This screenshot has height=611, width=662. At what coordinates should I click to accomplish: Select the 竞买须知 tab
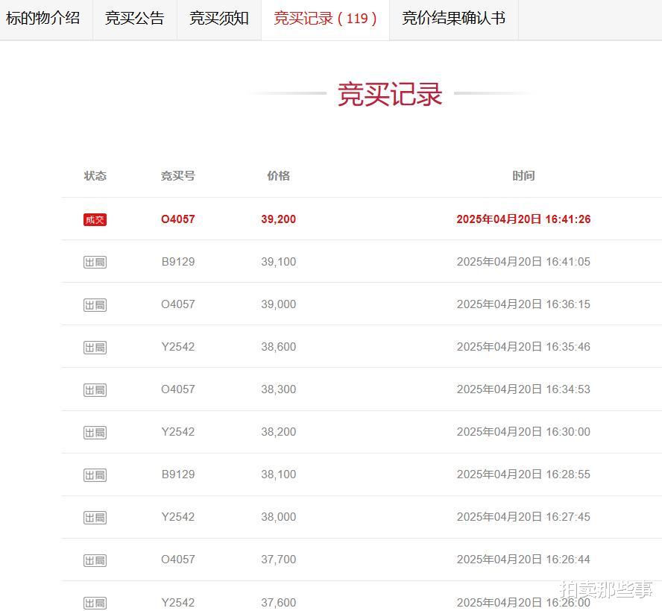(x=219, y=18)
